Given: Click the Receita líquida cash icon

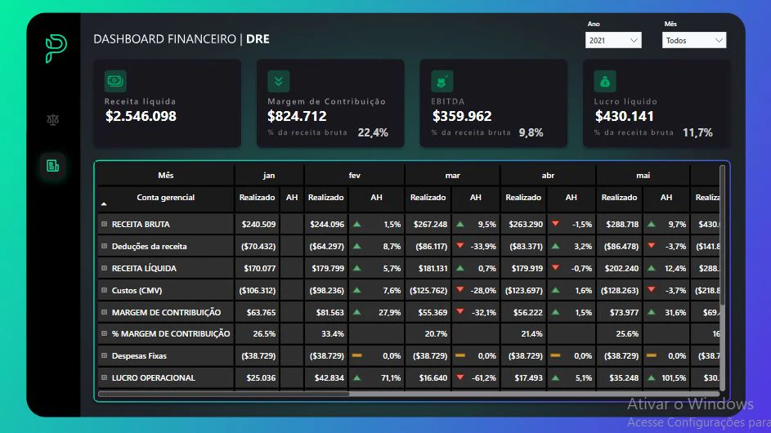Looking at the screenshot, I should pos(115,81).
